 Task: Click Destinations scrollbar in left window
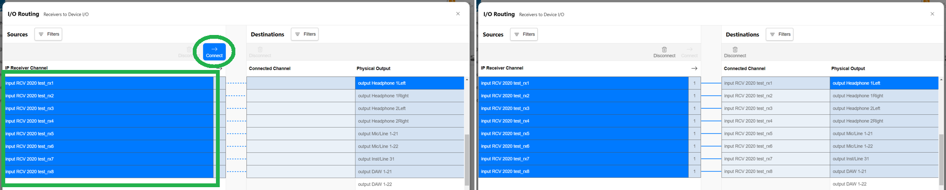pyautogui.click(x=467, y=160)
